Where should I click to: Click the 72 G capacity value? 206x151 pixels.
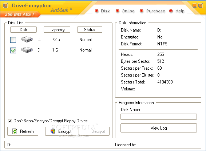56,40
